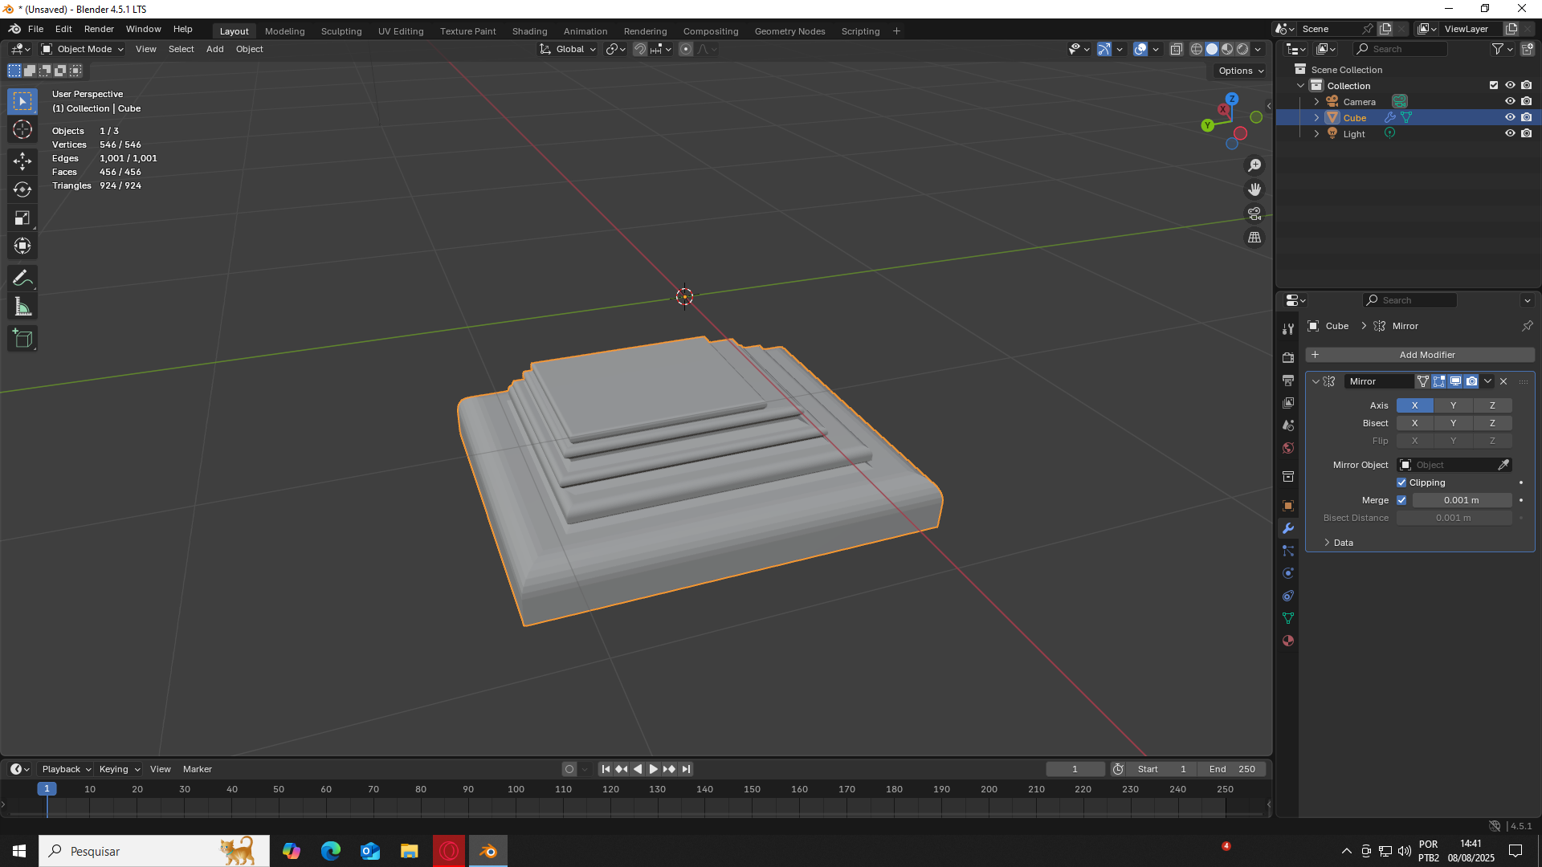Open the Object Mode dropdown
Screen dimensions: 1542x867
click(x=84, y=49)
